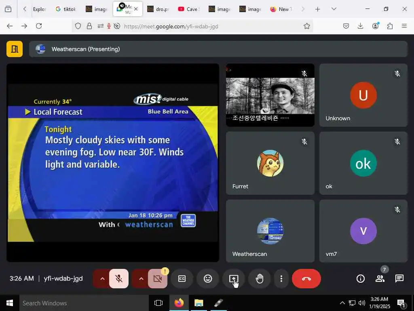
Task: Select the Unknown participant tile
Action: (363, 95)
